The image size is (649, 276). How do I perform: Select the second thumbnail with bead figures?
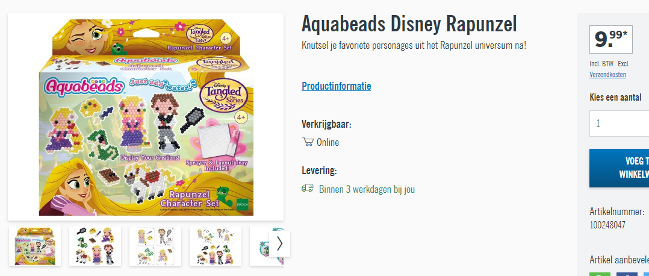(x=95, y=246)
